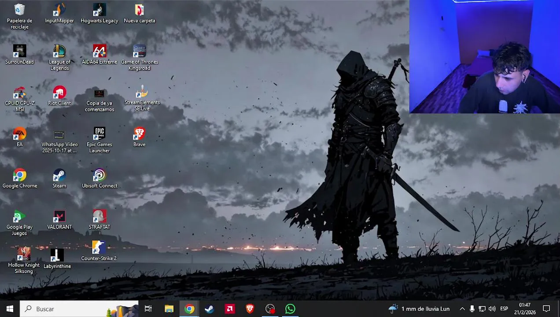Open the recording app taskbar icon
This screenshot has width=560, height=317.
pyautogui.click(x=270, y=309)
